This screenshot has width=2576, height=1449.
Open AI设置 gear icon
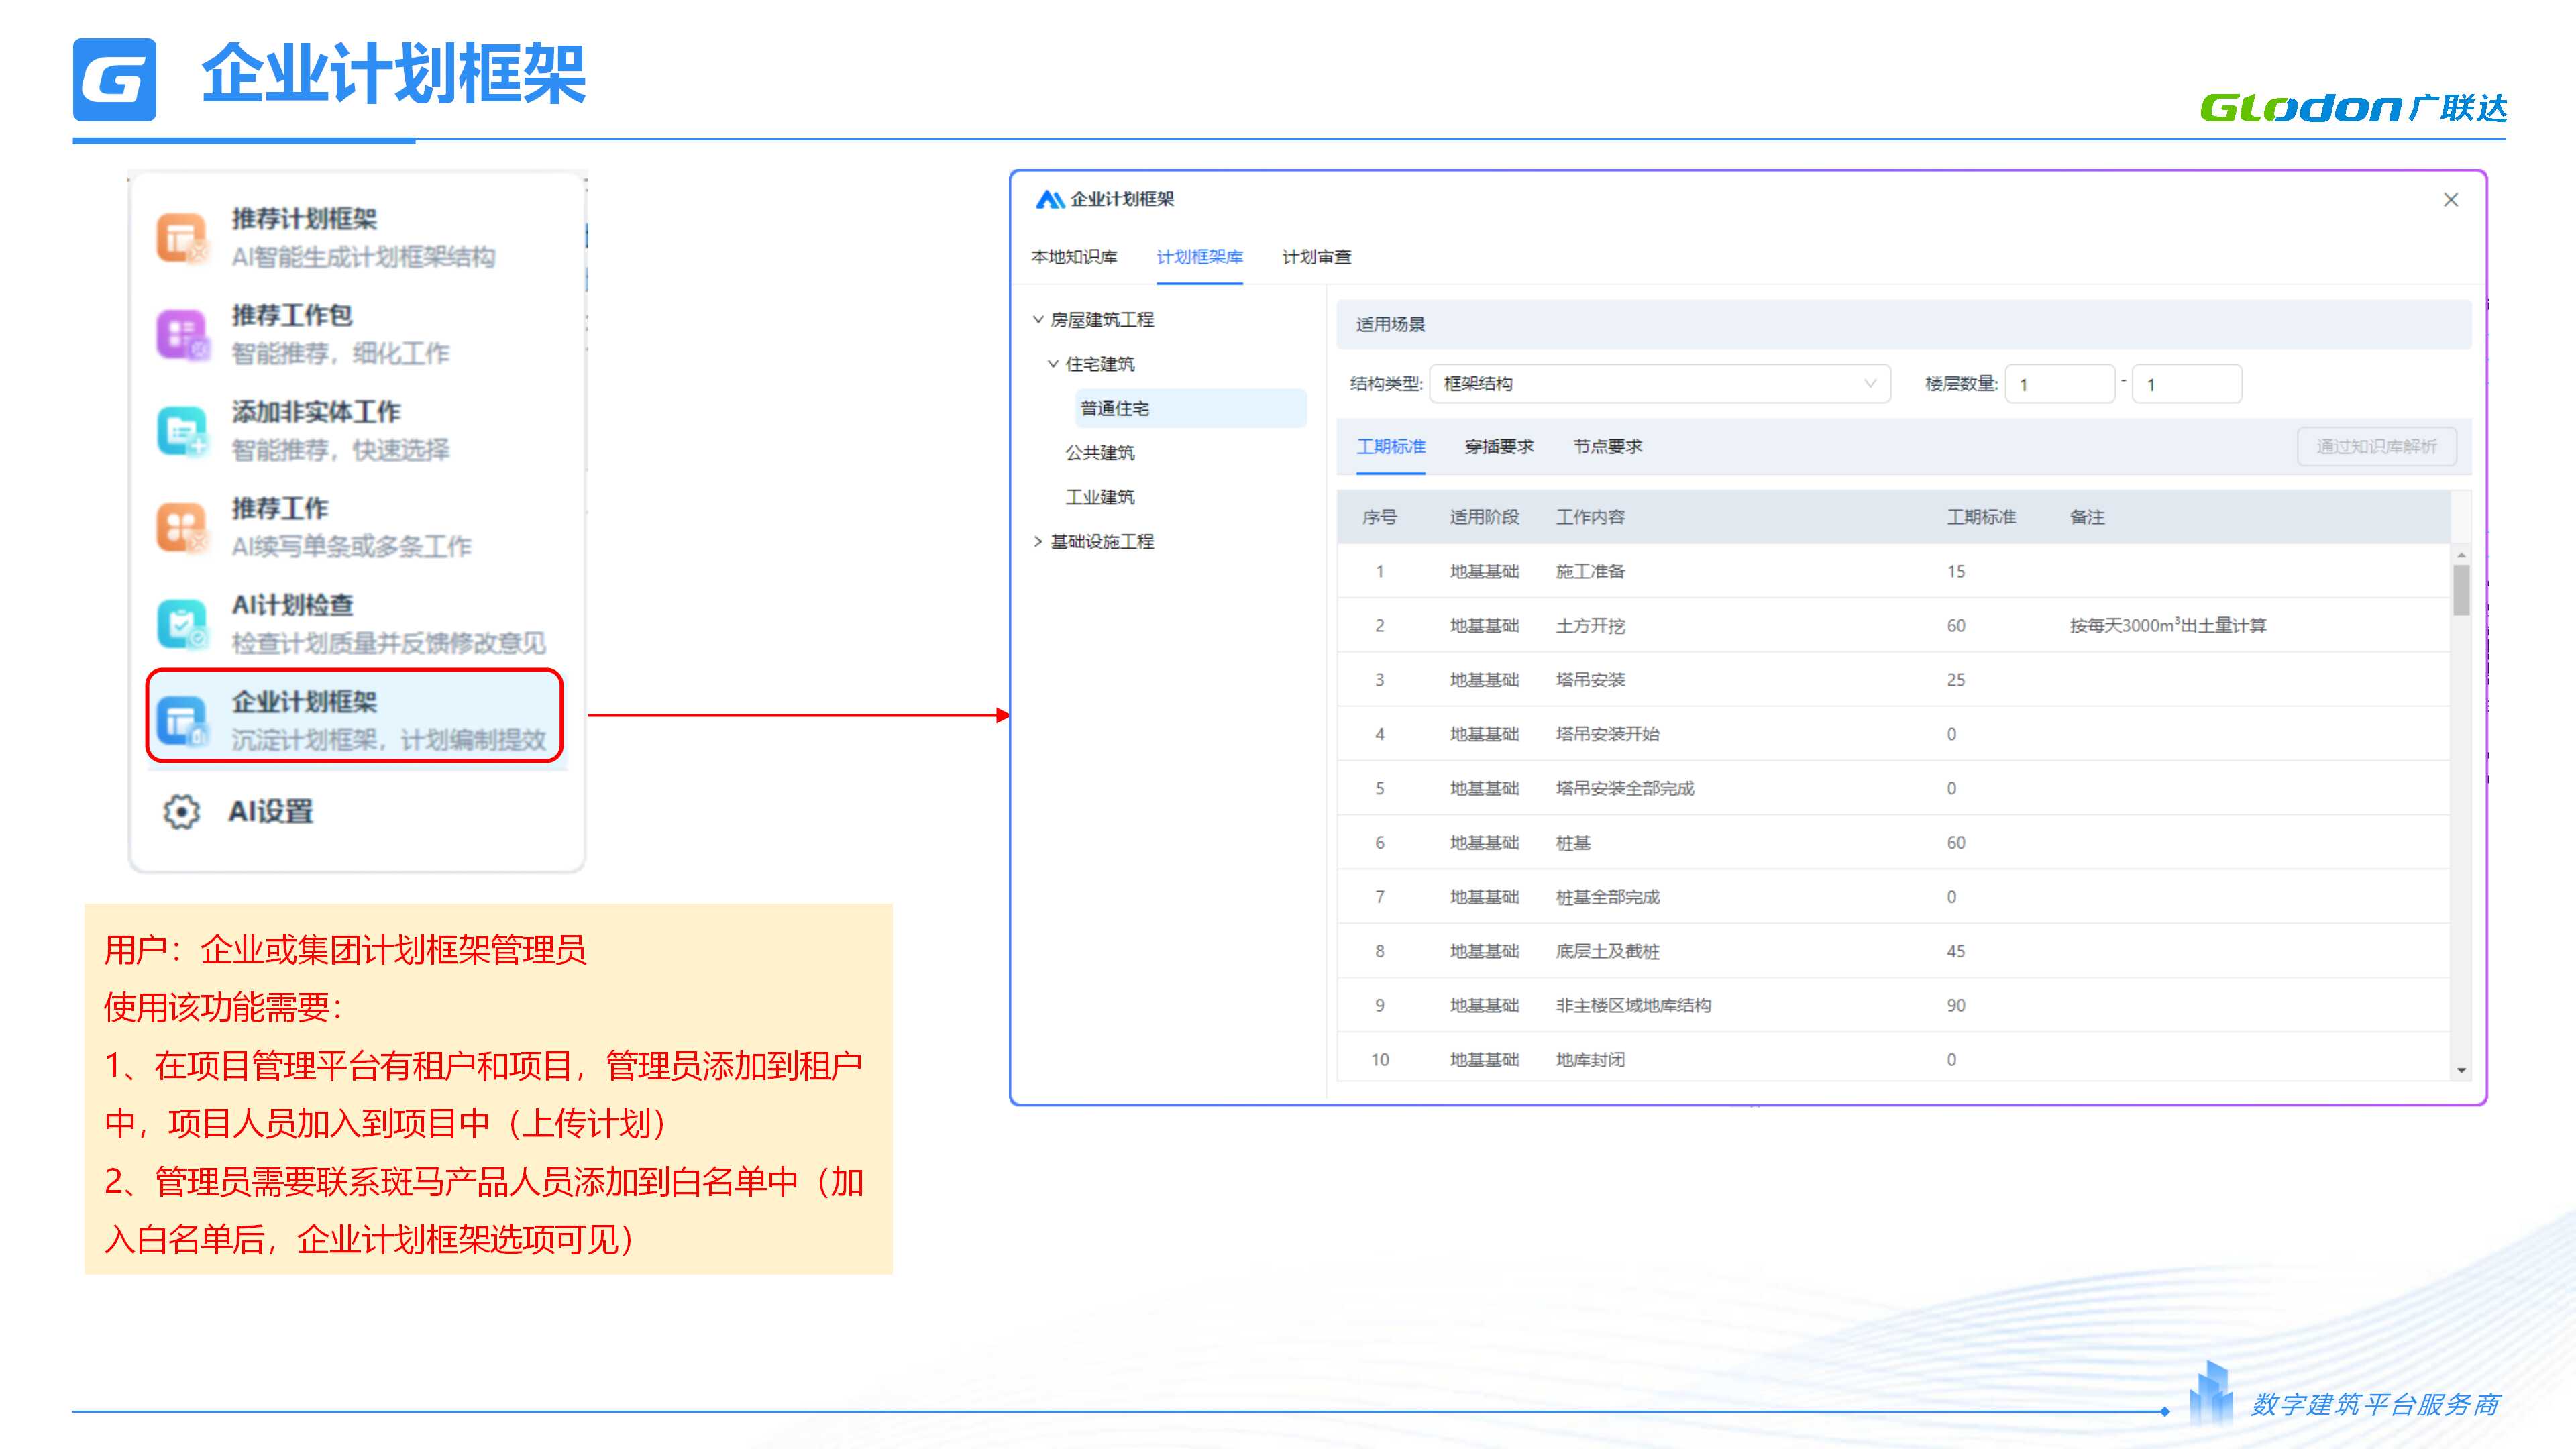tap(181, 811)
